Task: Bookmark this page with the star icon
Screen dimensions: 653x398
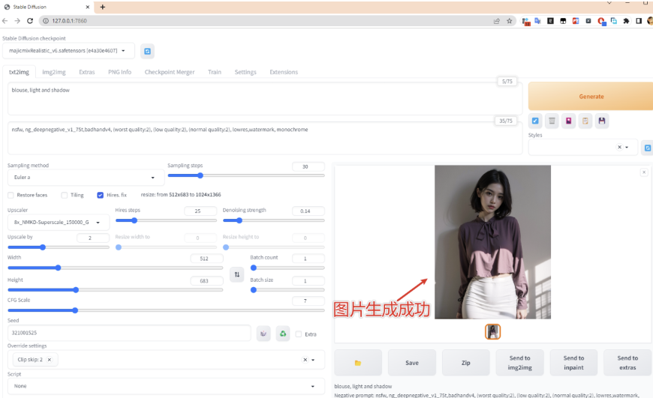Action: pos(510,21)
